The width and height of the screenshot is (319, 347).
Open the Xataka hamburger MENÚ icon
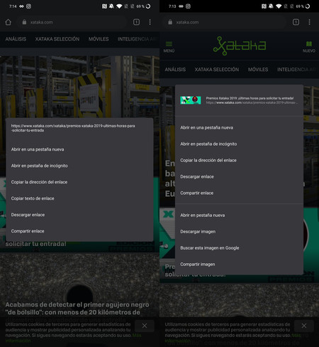tap(169, 47)
